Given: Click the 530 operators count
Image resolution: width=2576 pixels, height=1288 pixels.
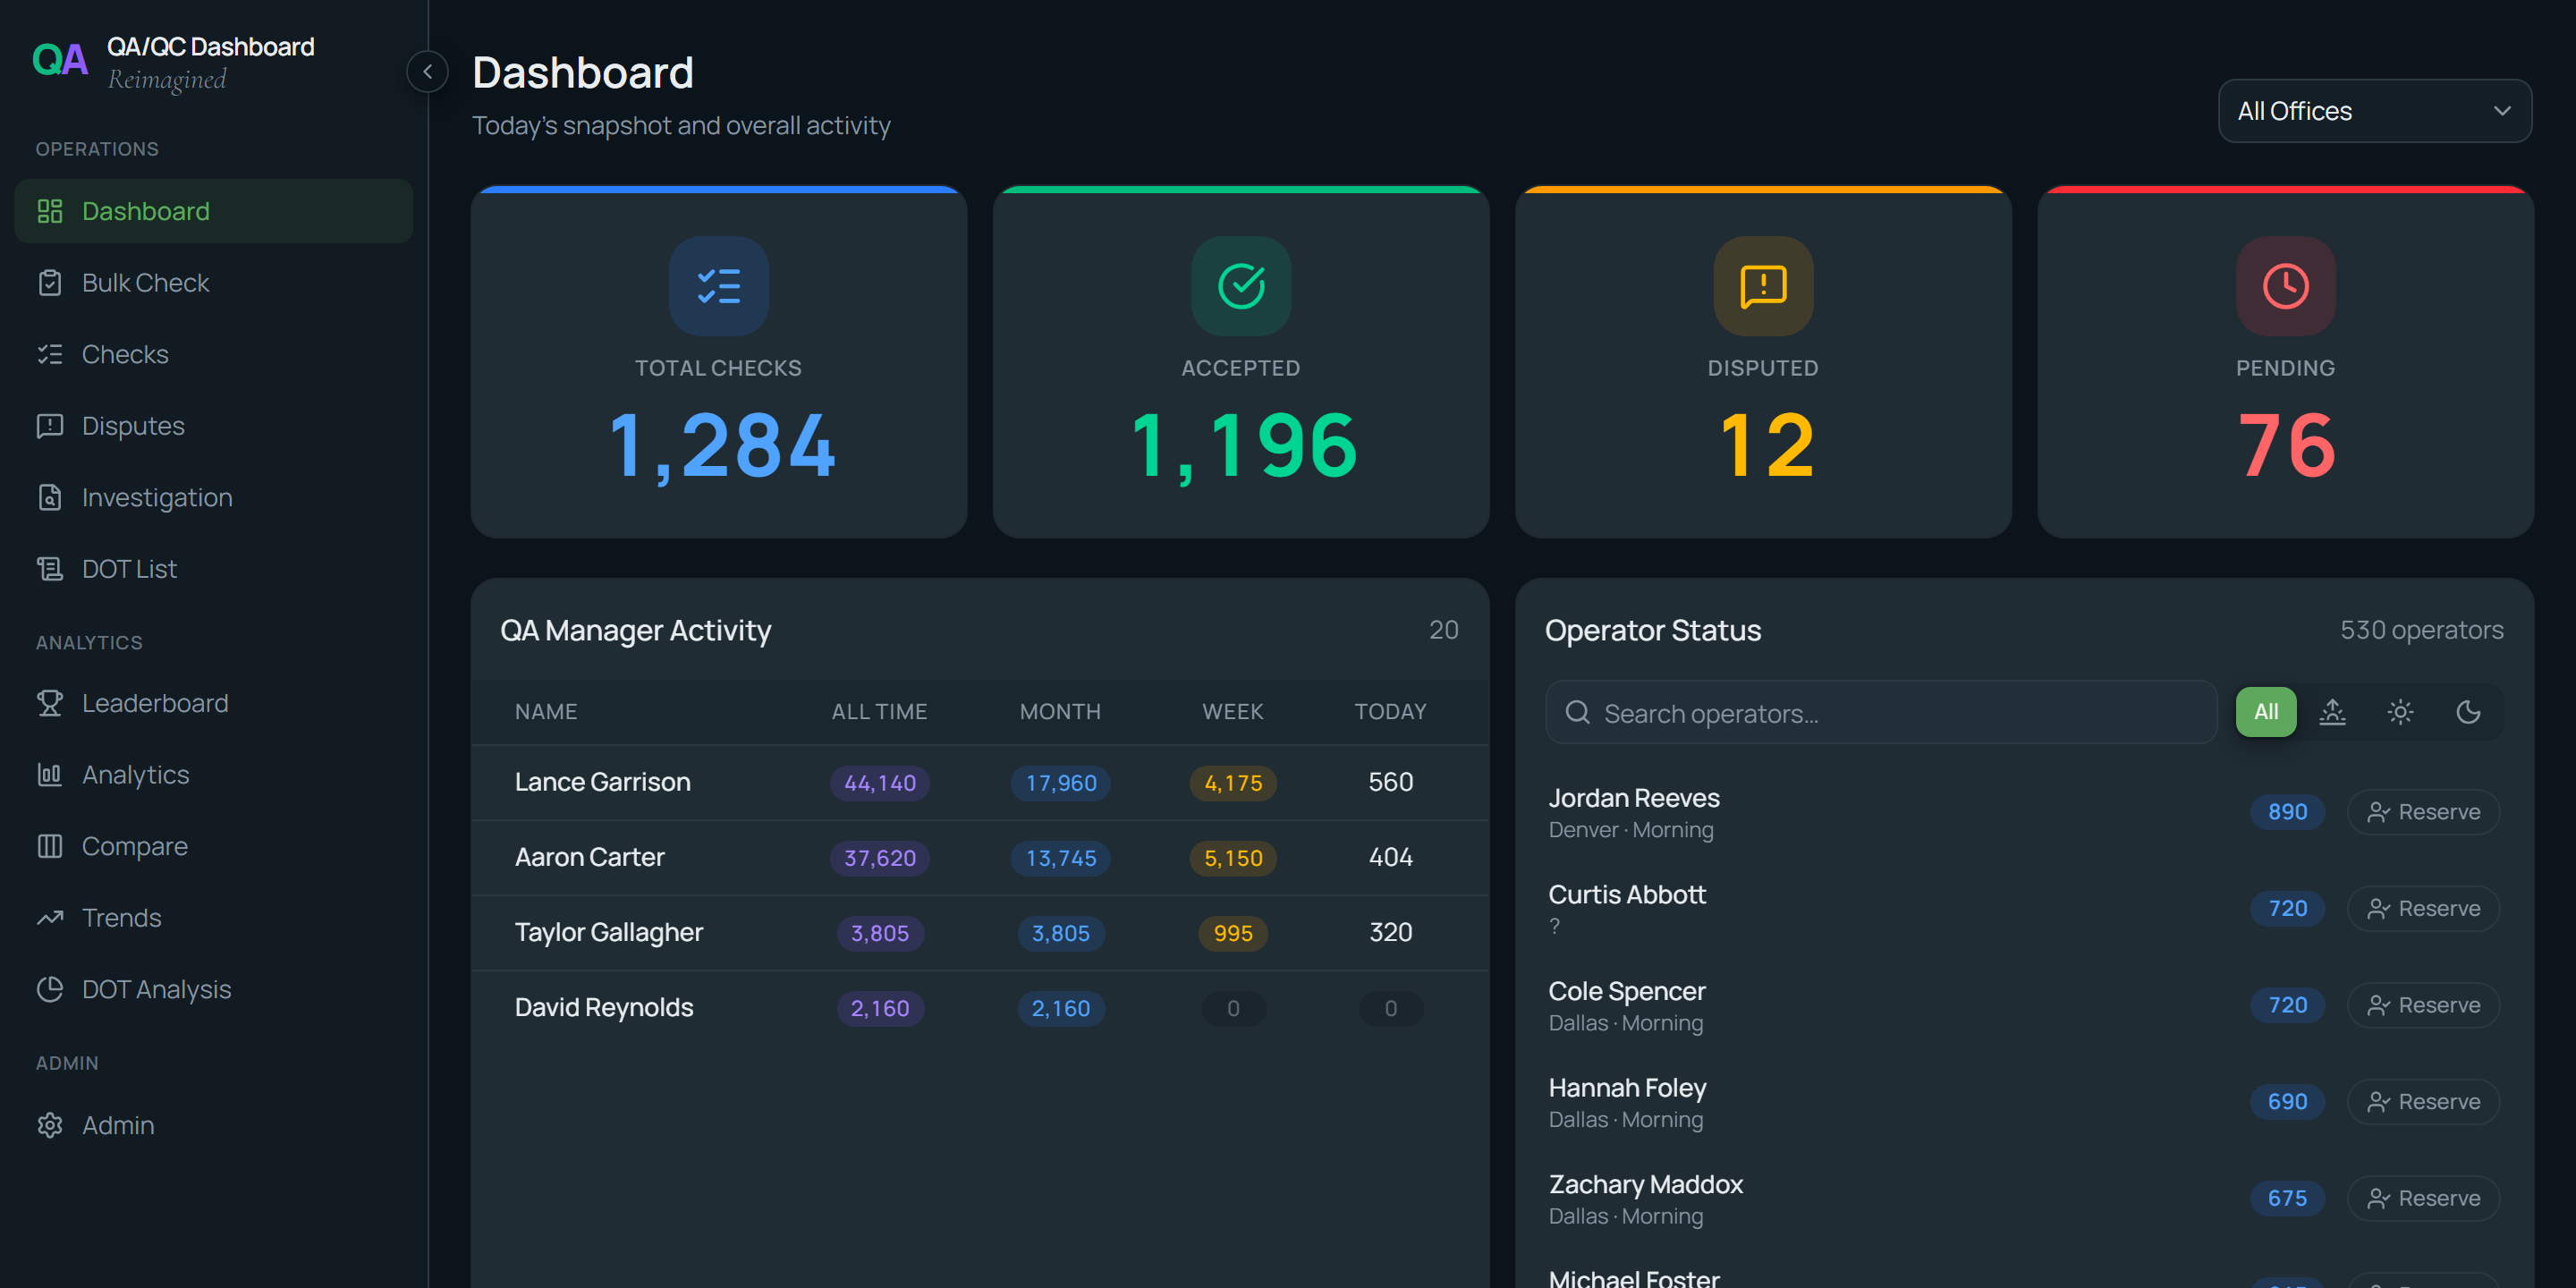Looking at the screenshot, I should coord(2421,630).
